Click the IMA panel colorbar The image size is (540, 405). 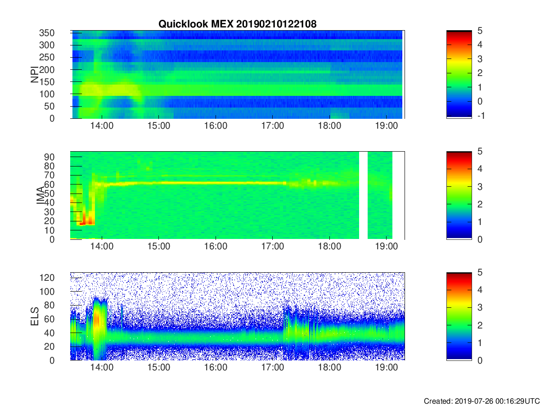click(x=459, y=195)
